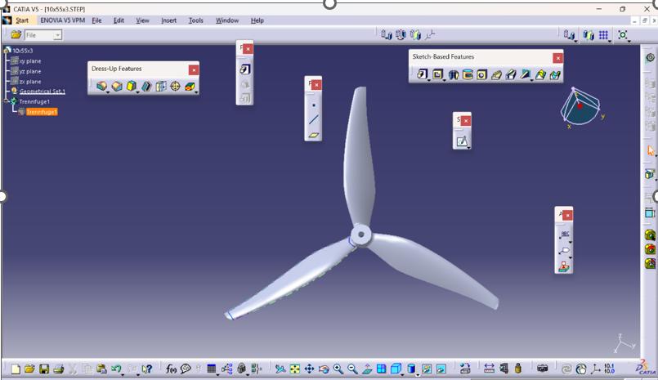Expand the Pad tool sub-menu arrow
The width and height of the screenshot is (658, 380).
(x=428, y=80)
